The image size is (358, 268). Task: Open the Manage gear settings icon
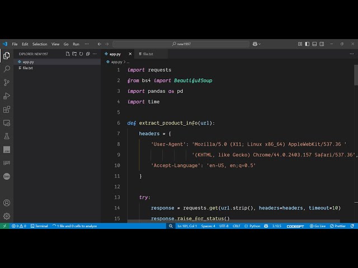pyautogui.click(x=7, y=216)
